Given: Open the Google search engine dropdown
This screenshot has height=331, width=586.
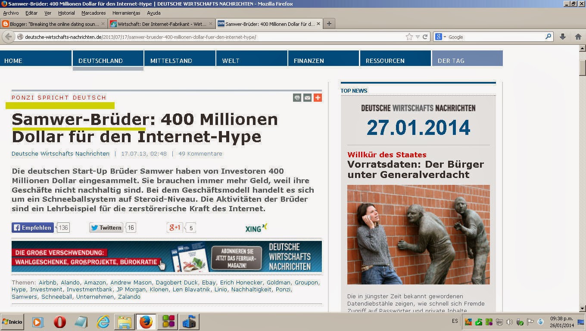Looking at the screenshot, I should pos(440,37).
